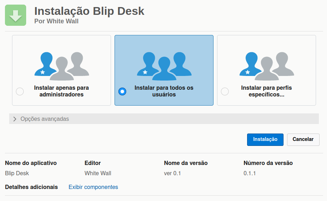Click the 'Instalação Blip Desk' page title
This screenshot has height=201, width=327.
coord(89,11)
